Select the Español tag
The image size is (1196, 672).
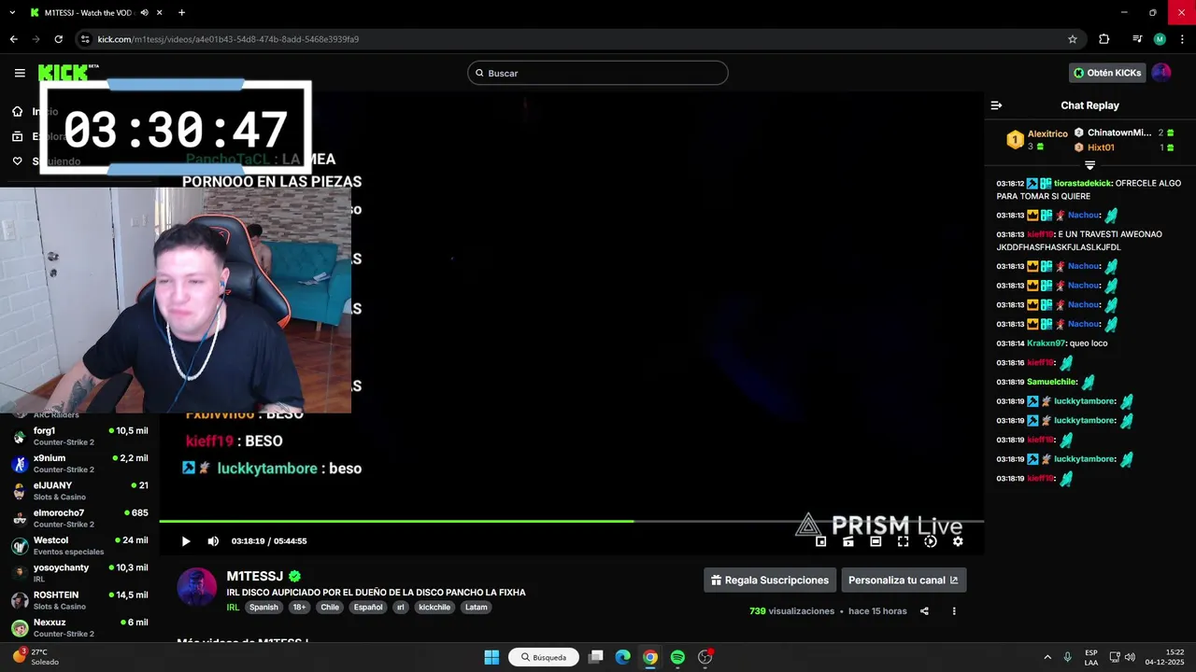click(x=368, y=607)
